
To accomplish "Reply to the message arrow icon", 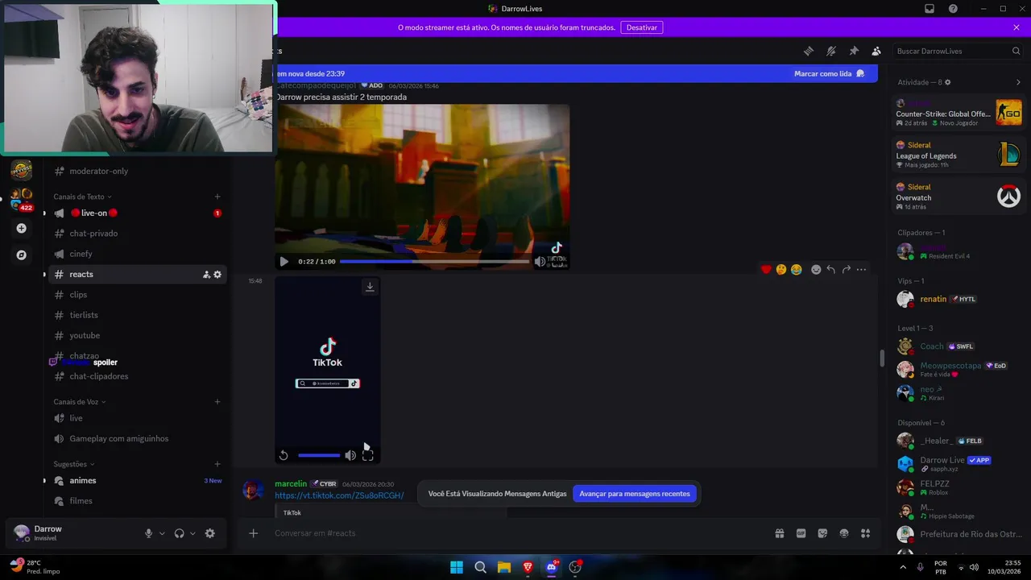I will [x=830, y=270].
